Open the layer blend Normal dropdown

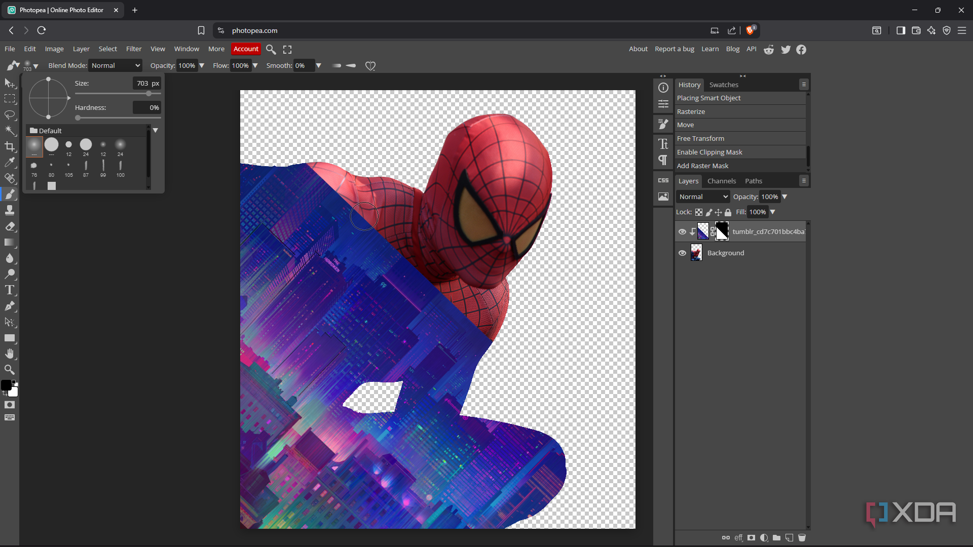click(x=703, y=197)
